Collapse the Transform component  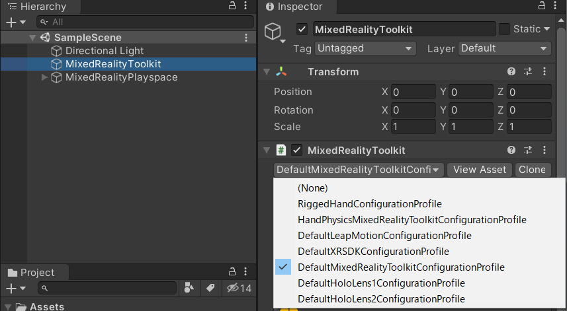(x=267, y=72)
